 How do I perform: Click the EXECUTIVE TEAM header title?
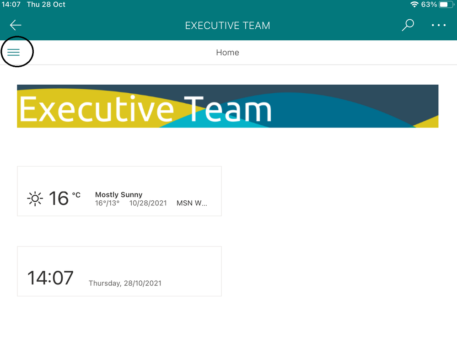click(x=228, y=26)
